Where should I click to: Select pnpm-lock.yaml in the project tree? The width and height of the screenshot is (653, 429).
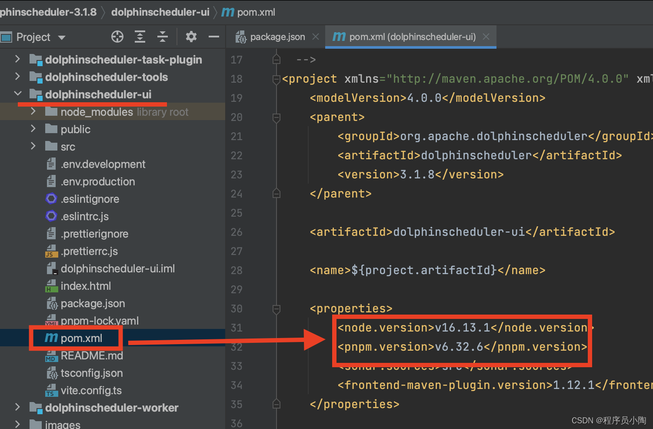(x=100, y=321)
